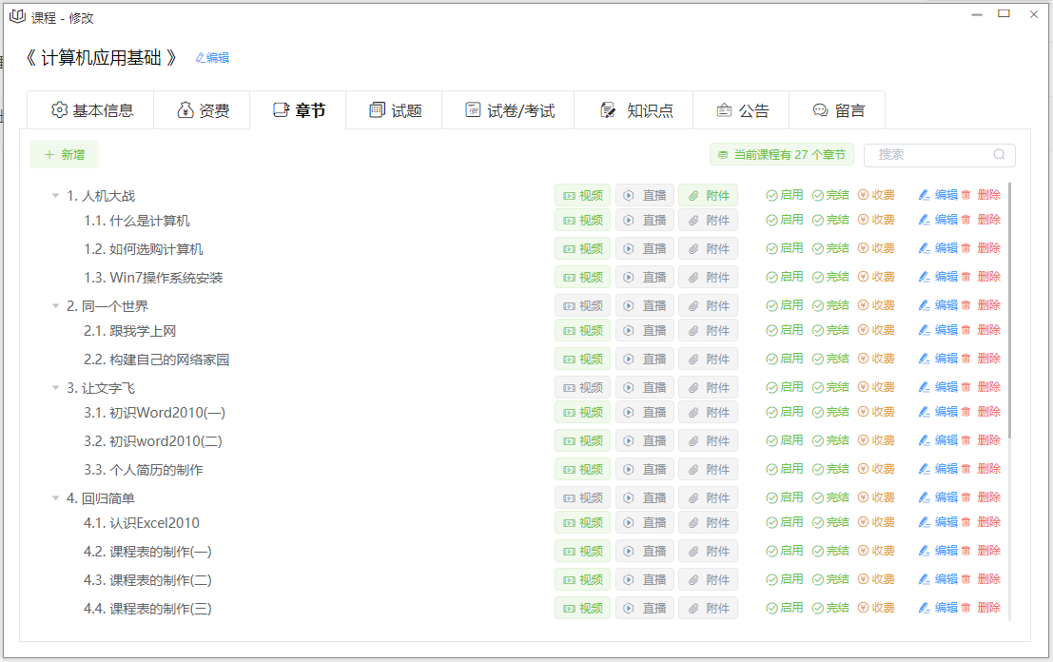Toggle 收费 for 2.1. 跟我学上网
Viewport: 1053px width, 662px height.
tap(876, 330)
